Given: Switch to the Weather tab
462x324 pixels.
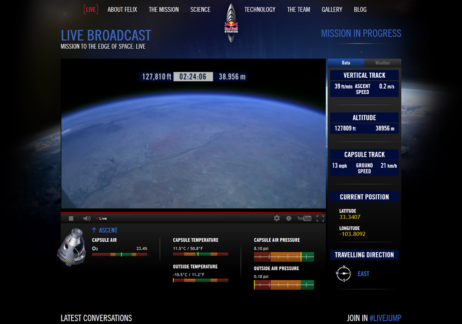Looking at the screenshot, I should [x=383, y=63].
